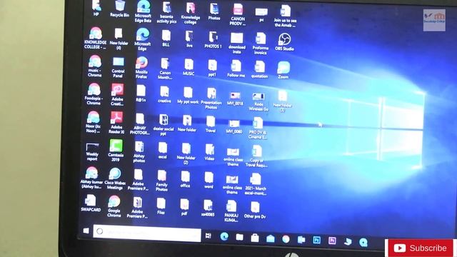Click the taskbar search box
Viewport: 457px width, 257px height.
pos(147,233)
